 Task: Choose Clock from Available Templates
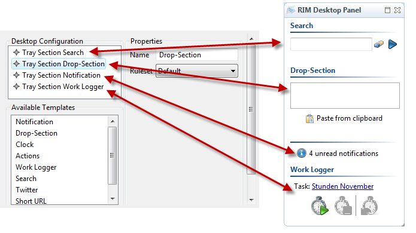pos(25,145)
